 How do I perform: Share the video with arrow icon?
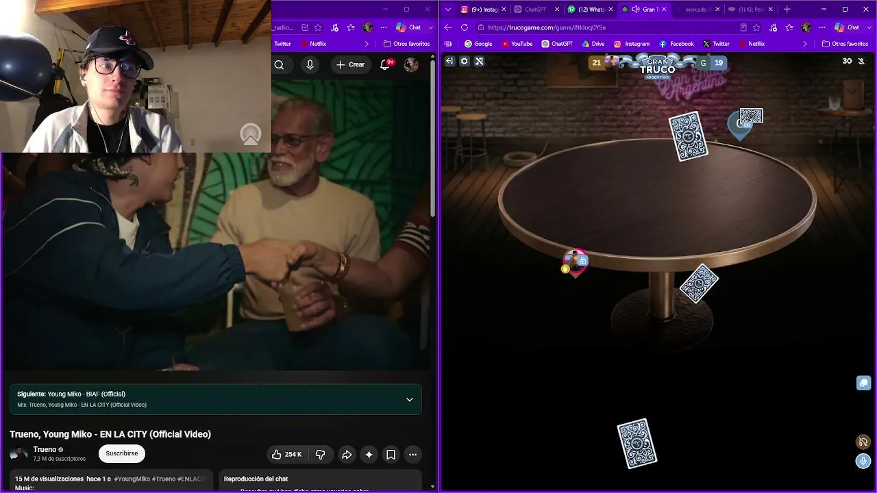[x=347, y=454]
